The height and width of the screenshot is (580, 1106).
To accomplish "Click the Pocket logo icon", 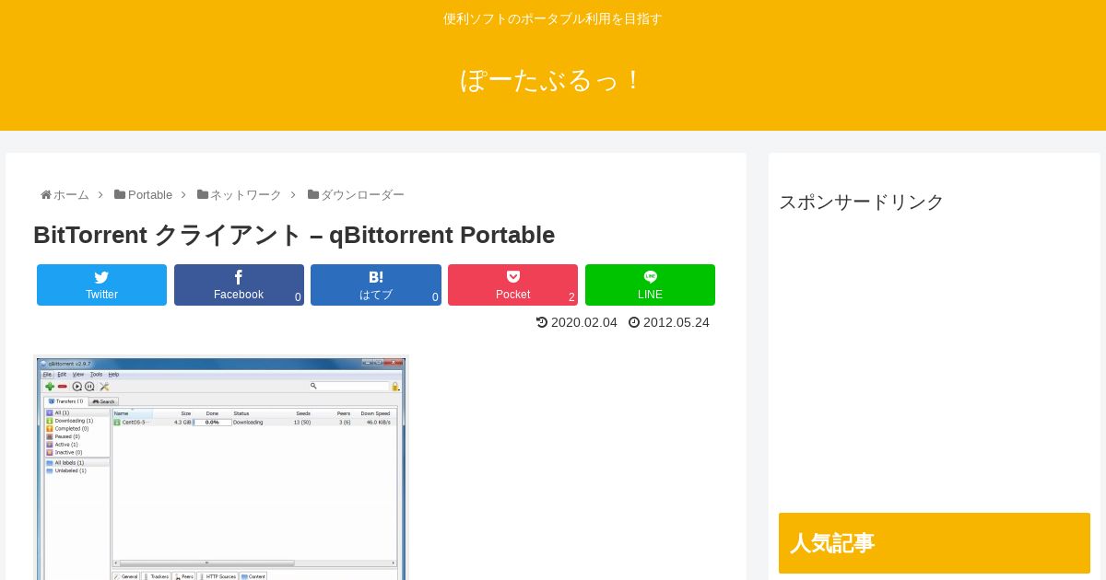I will click(x=512, y=276).
